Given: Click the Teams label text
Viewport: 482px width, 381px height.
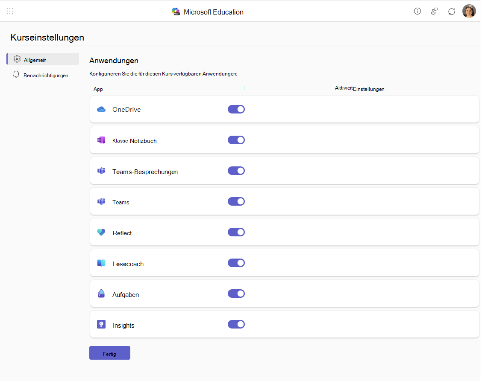Looking at the screenshot, I should tap(121, 202).
